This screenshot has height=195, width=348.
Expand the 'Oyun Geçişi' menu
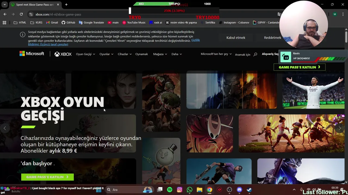[x=85, y=54]
